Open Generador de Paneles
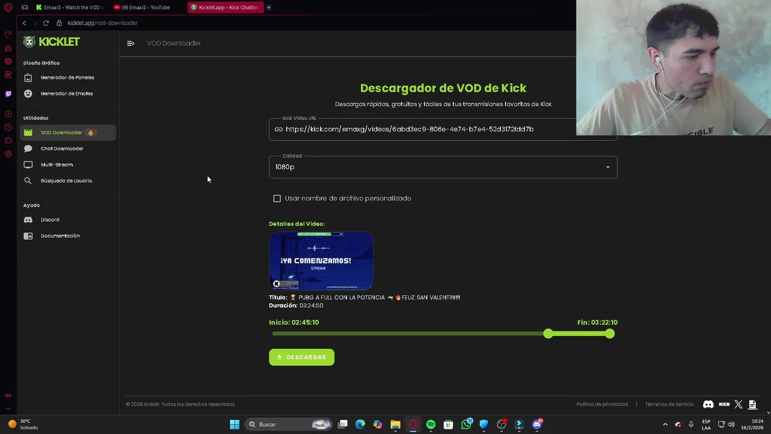This screenshot has width=771, height=434. pyautogui.click(x=67, y=77)
